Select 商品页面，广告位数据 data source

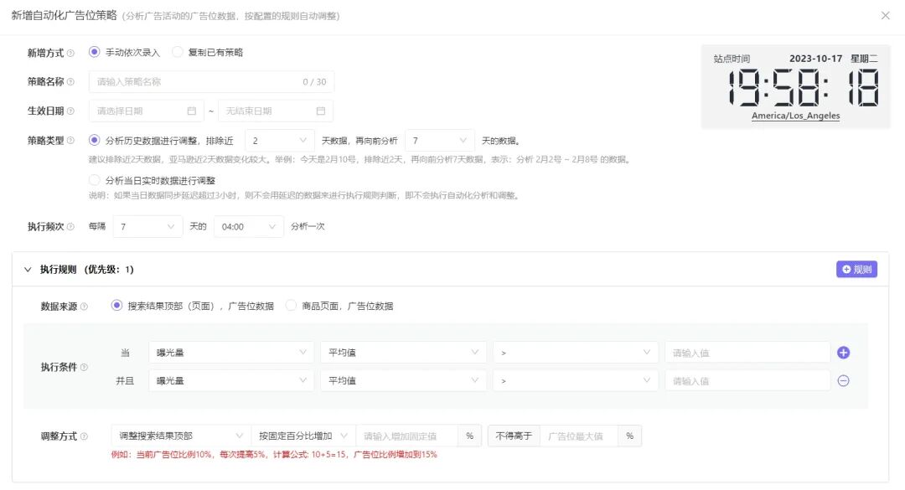pos(291,305)
